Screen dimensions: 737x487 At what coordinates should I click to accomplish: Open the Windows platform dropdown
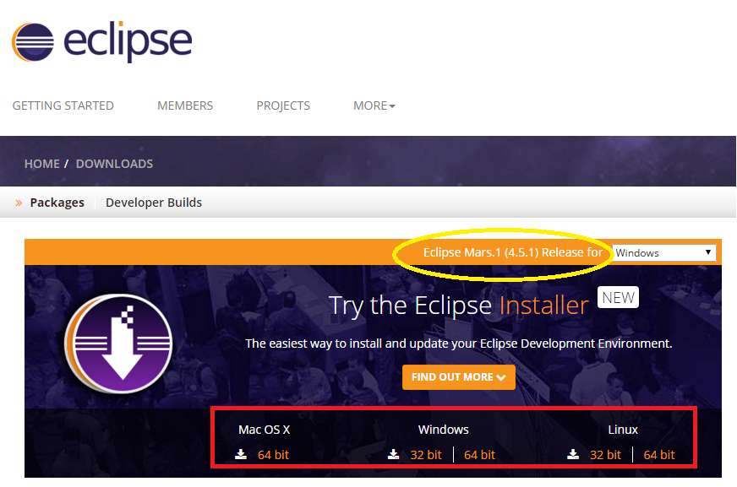664,253
